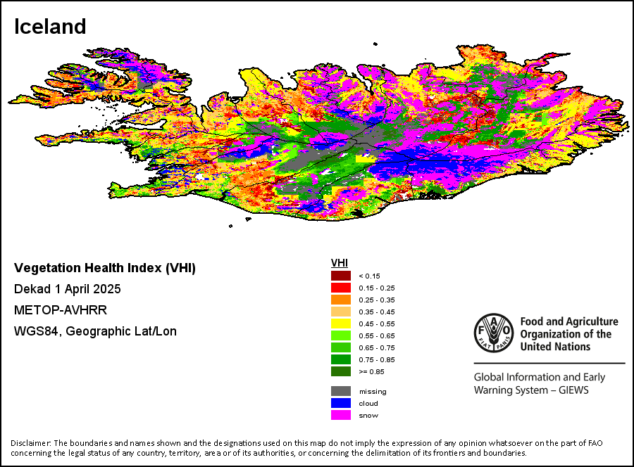634x467 pixels.
Task: Click the FAO emblem logo
Action: (x=494, y=333)
